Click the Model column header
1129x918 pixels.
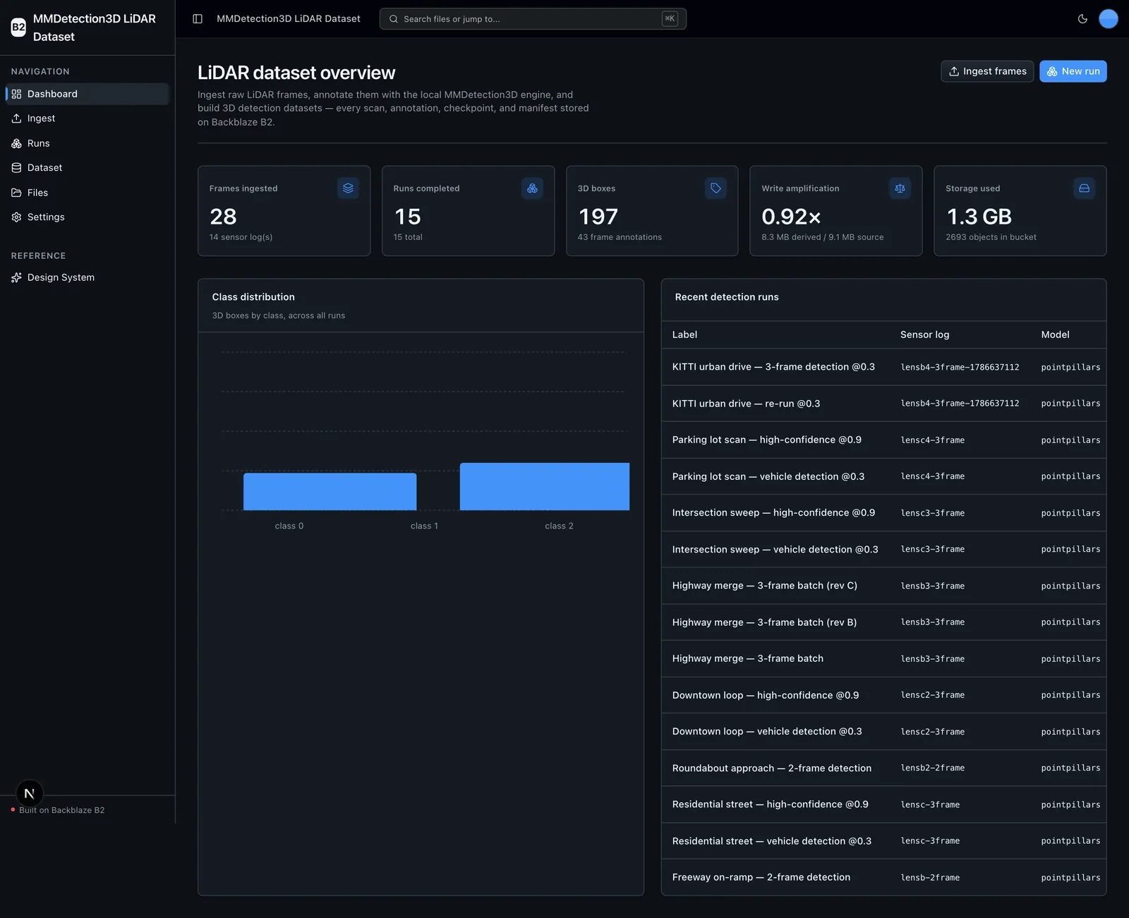[1055, 334]
